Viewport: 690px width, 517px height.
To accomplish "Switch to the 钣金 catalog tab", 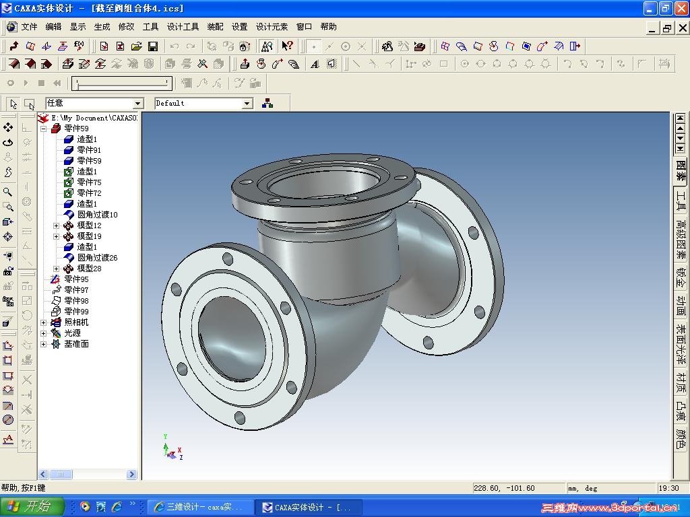I will 681,278.
